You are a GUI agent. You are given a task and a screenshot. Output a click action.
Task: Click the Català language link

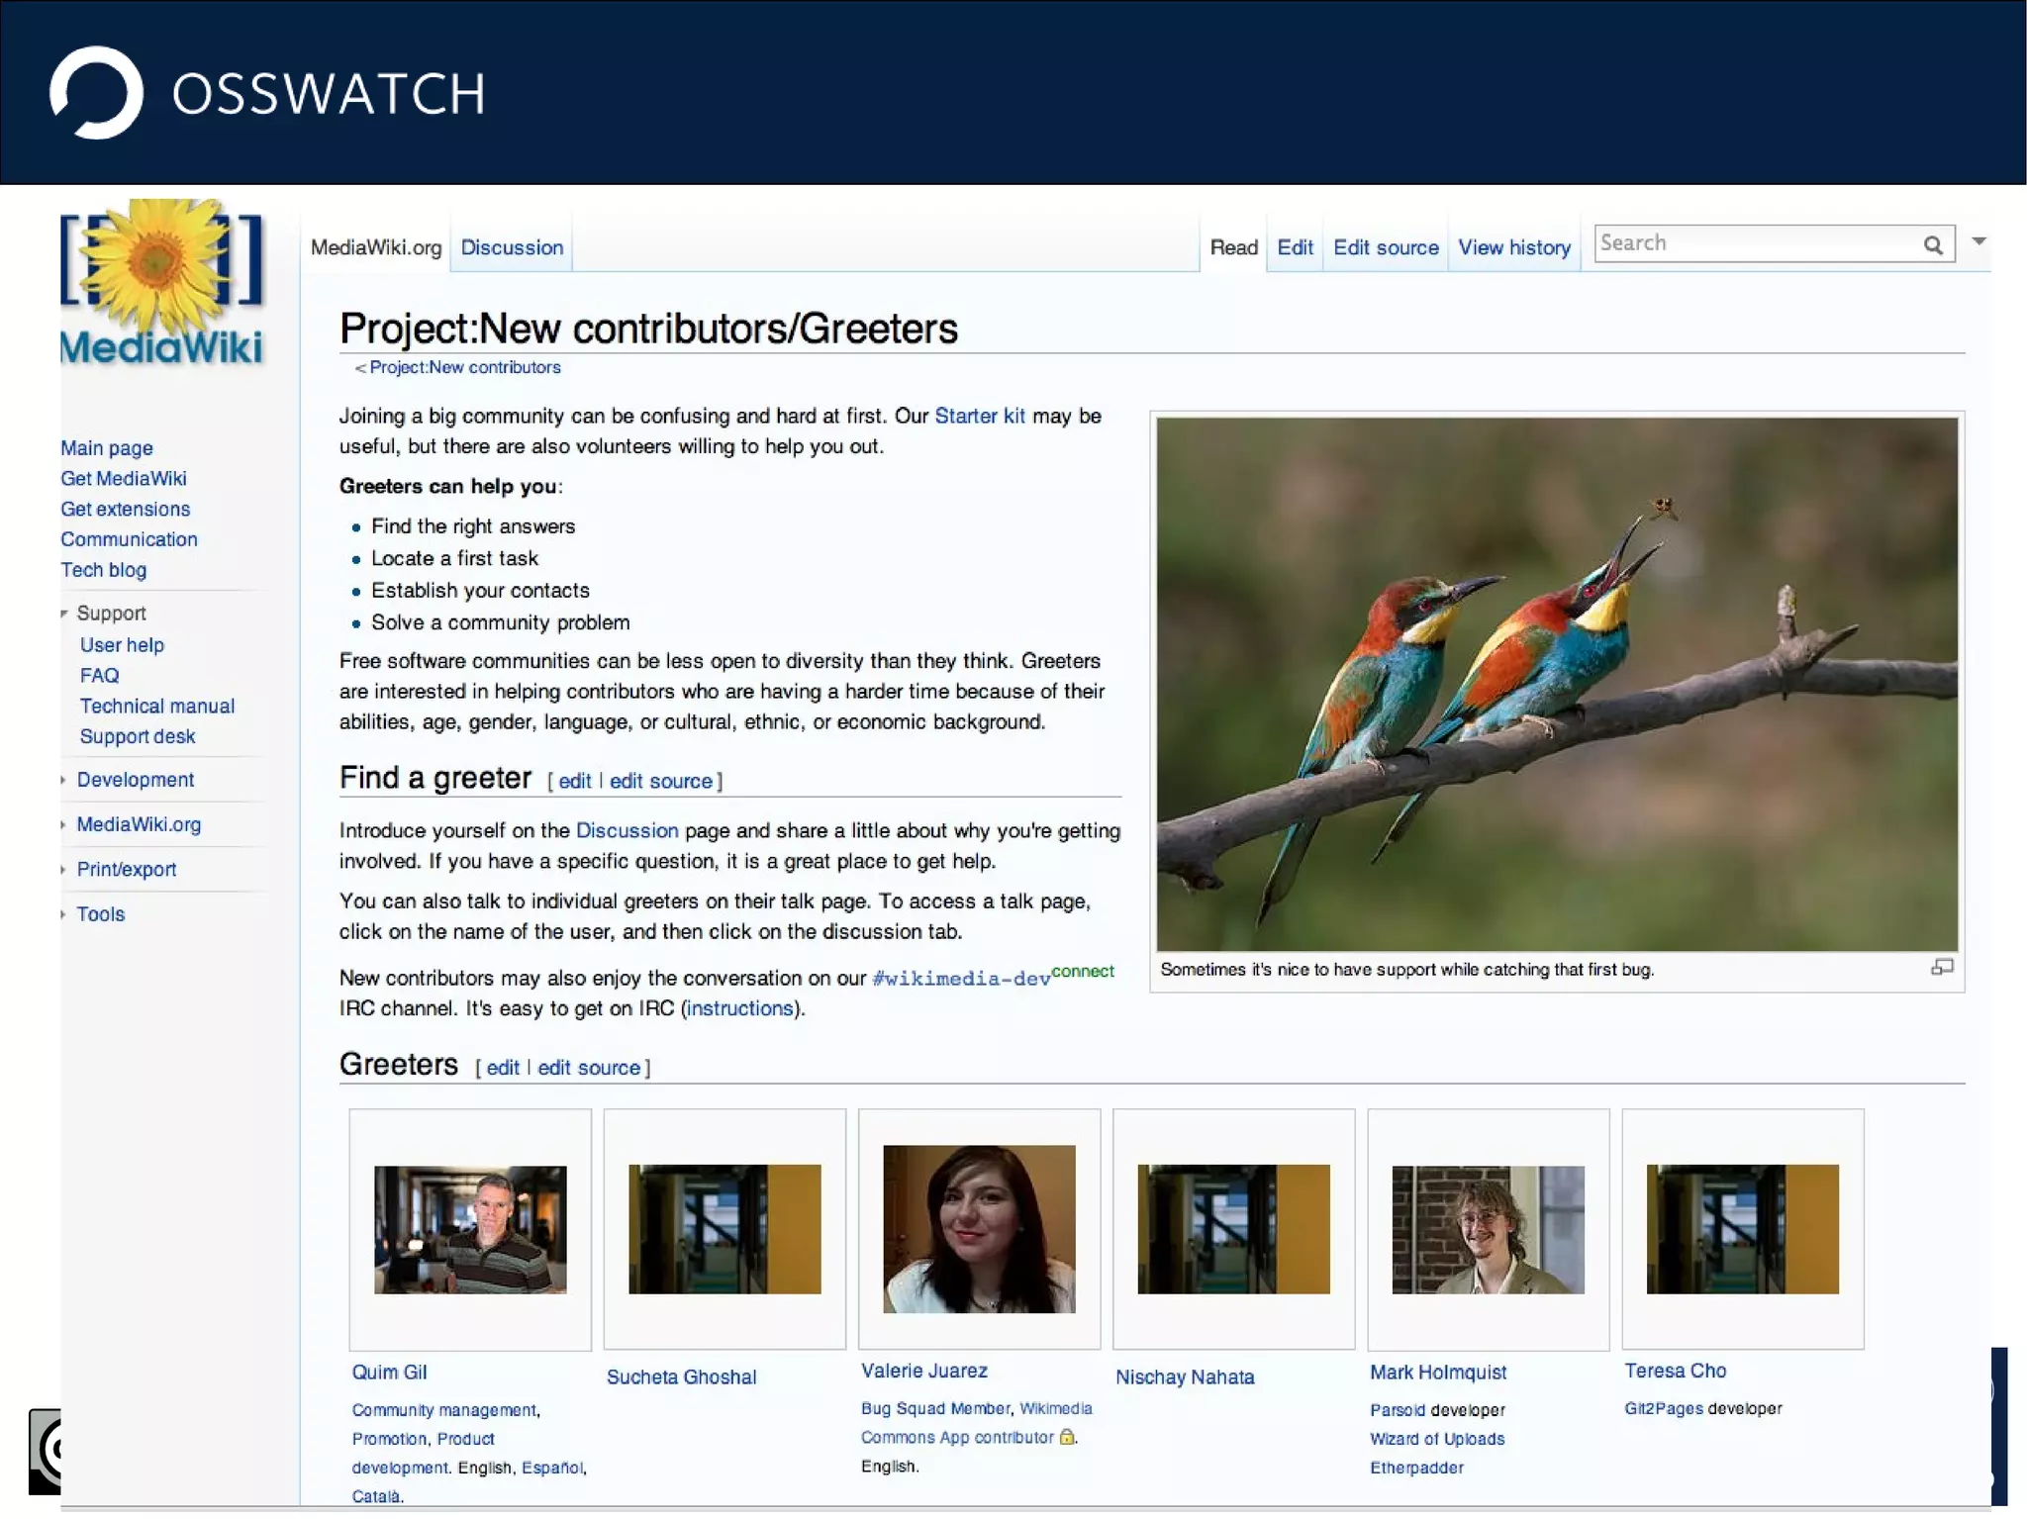pos(376,1497)
